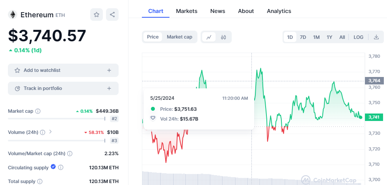Open the Markets tab
Screen dimensions: 387x185
coord(186,11)
